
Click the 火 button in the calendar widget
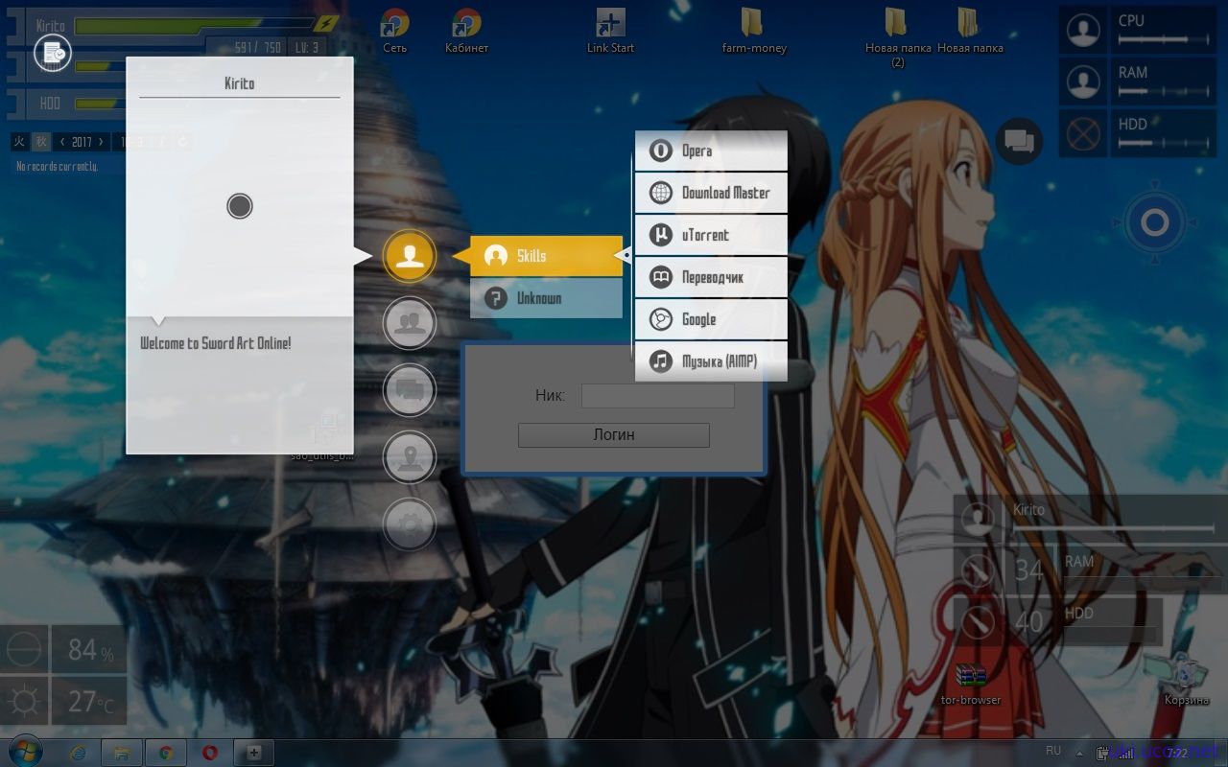click(x=19, y=142)
